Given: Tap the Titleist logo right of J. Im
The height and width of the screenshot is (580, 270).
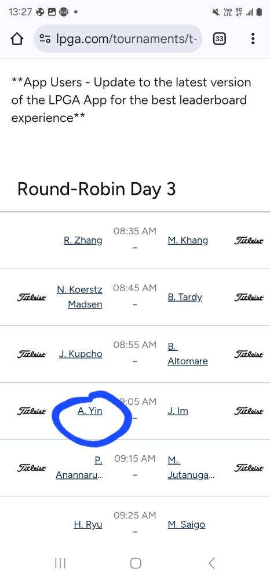Looking at the screenshot, I should [x=249, y=411].
